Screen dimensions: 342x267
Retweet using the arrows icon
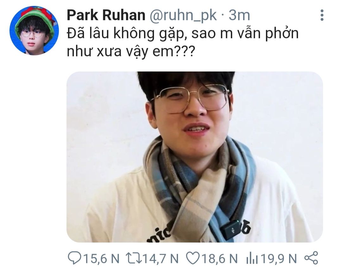134,258
